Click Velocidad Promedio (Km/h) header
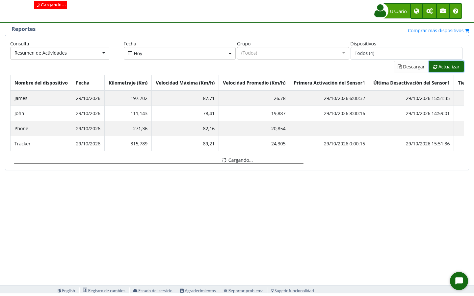The width and height of the screenshot is (474, 296). [254, 83]
